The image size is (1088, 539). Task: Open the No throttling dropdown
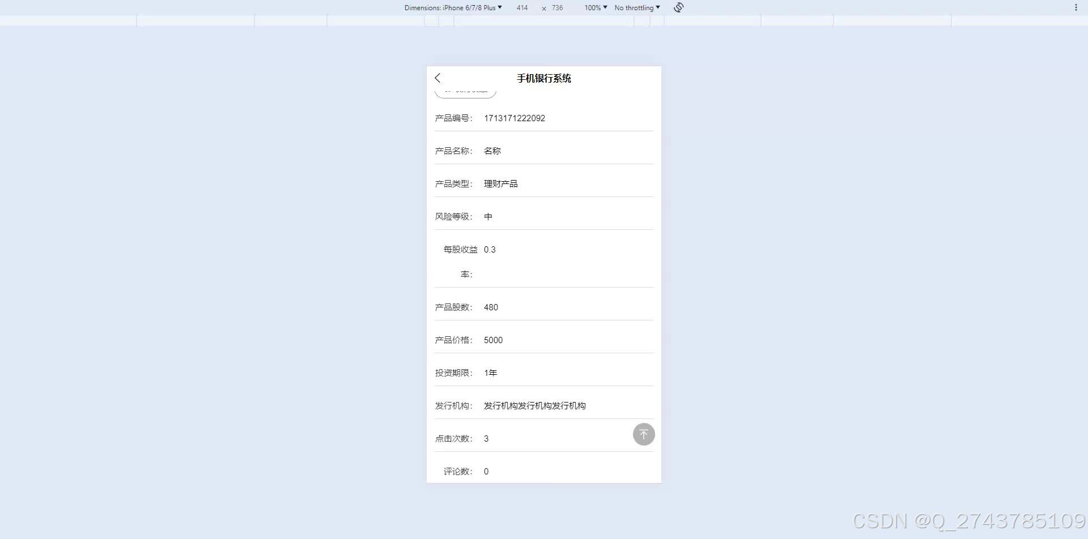tap(637, 8)
